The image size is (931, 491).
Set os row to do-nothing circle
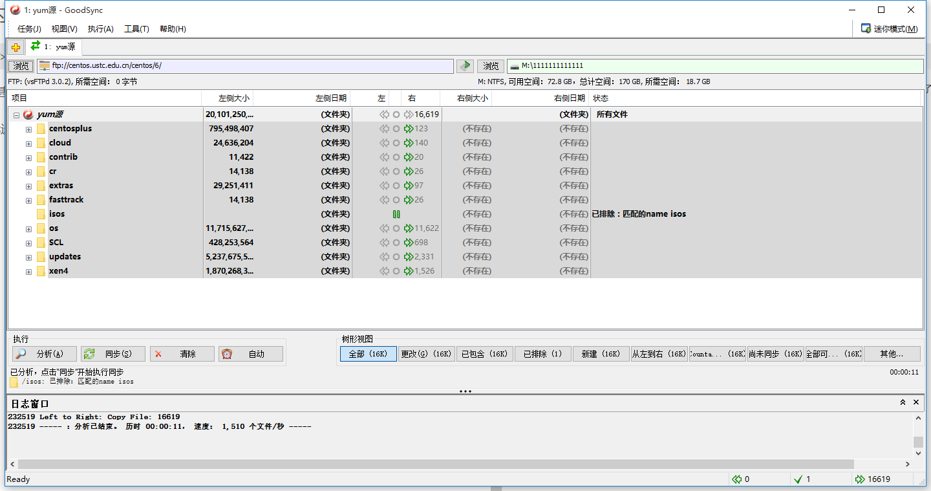396,228
